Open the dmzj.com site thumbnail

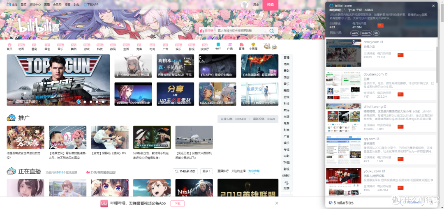pos(344,53)
